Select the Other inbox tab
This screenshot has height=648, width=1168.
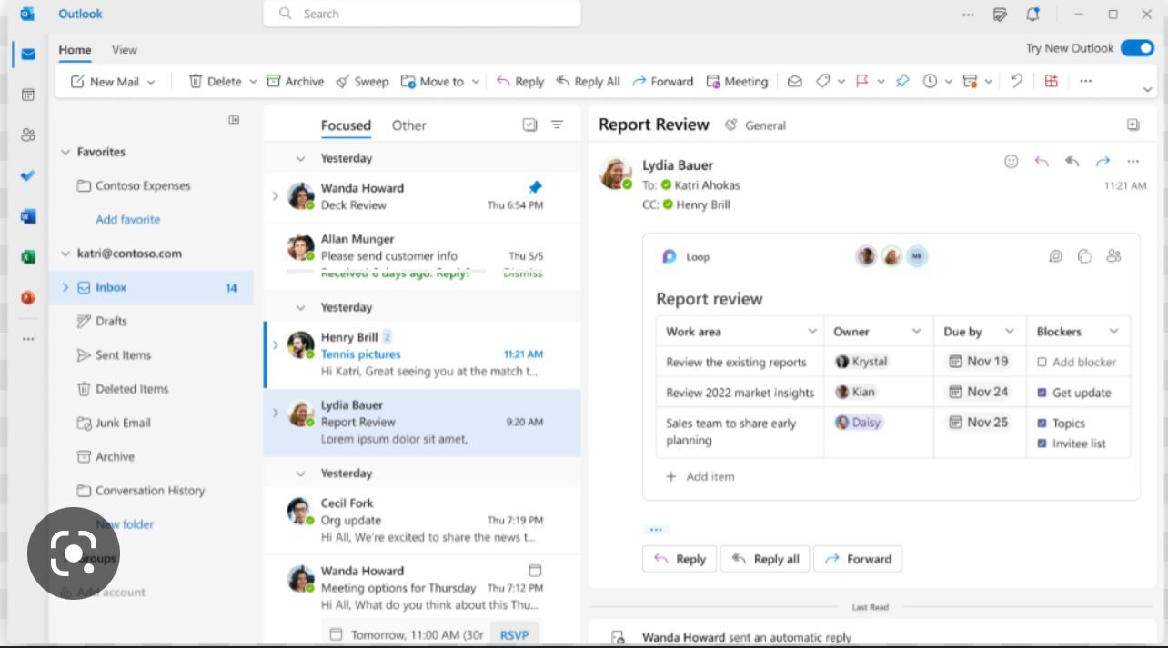pos(408,125)
